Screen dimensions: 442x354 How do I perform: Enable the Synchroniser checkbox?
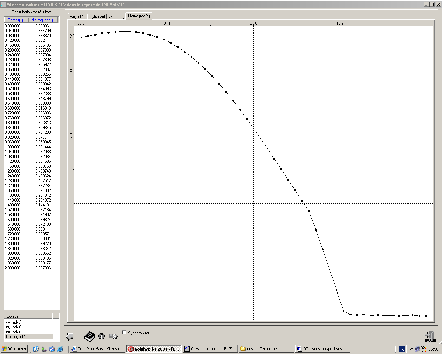(x=124, y=333)
